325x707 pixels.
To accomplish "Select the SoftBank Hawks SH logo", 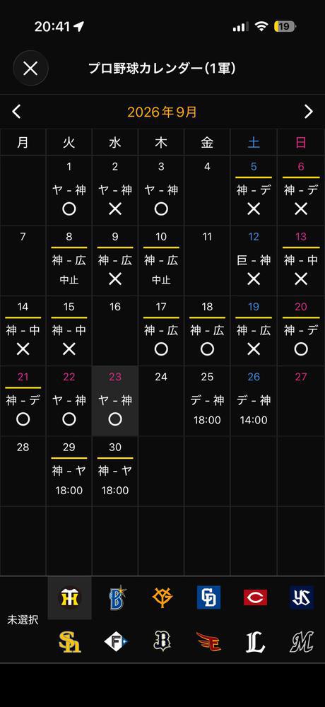I will (x=70, y=642).
